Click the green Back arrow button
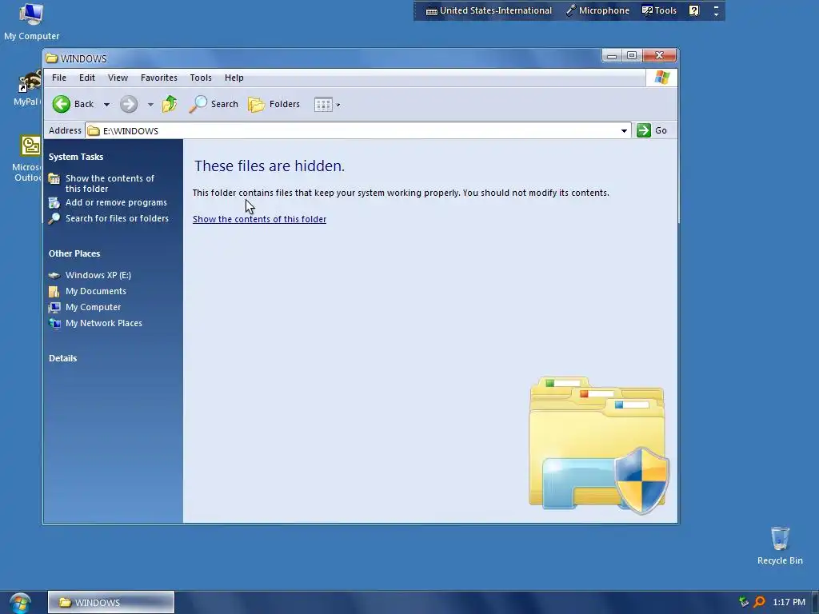The height and width of the screenshot is (614, 819). (62, 104)
